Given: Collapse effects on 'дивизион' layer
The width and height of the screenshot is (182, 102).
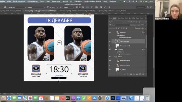Looking at the screenshot, I should (145, 32).
